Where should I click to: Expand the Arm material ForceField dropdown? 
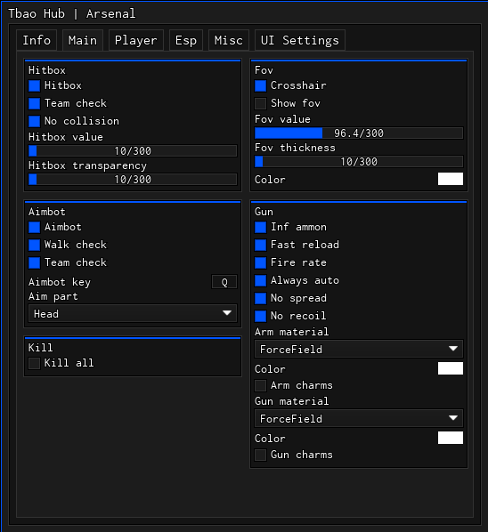359,349
